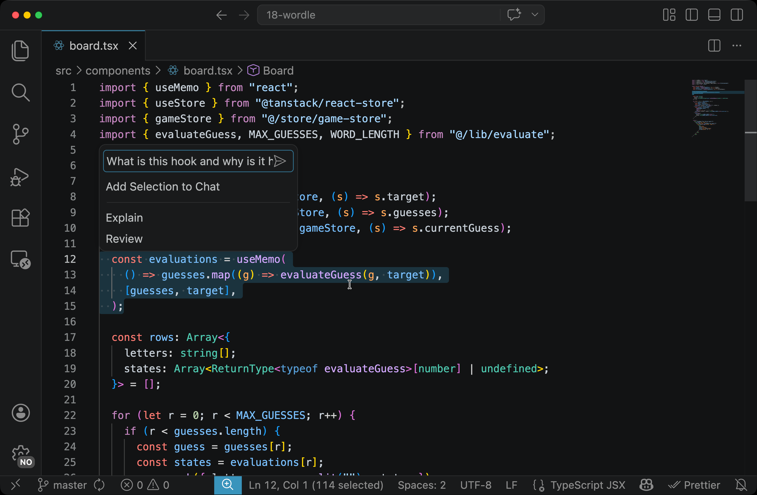Open the Remote Explorer view
Image resolution: width=757 pixels, height=495 pixels.
click(20, 260)
